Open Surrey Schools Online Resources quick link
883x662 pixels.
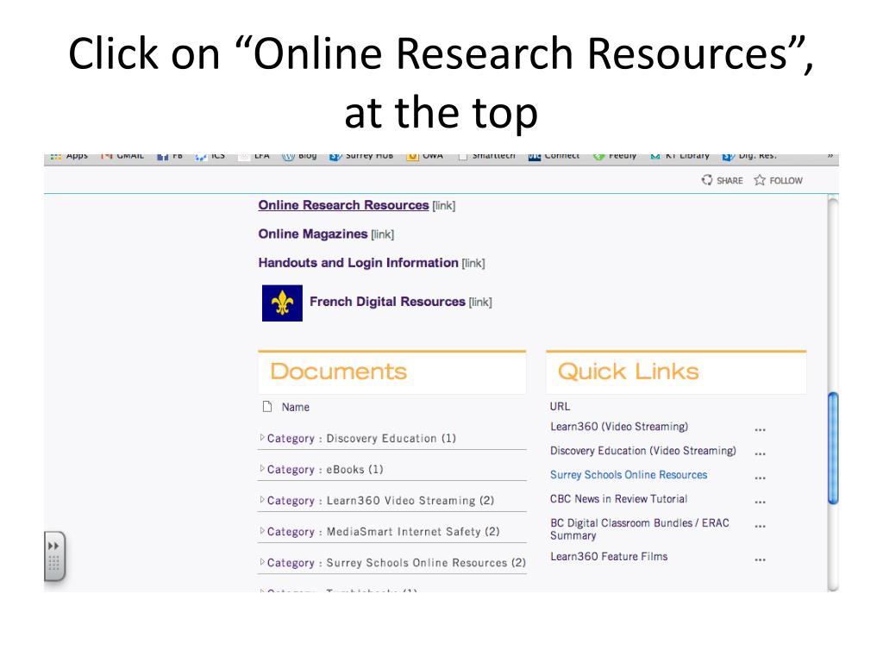tap(629, 475)
